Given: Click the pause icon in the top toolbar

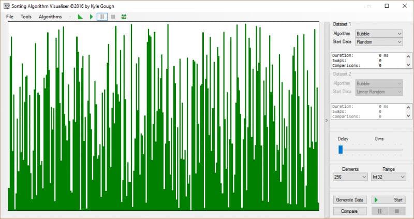Looking at the screenshot, I should click(x=102, y=17).
